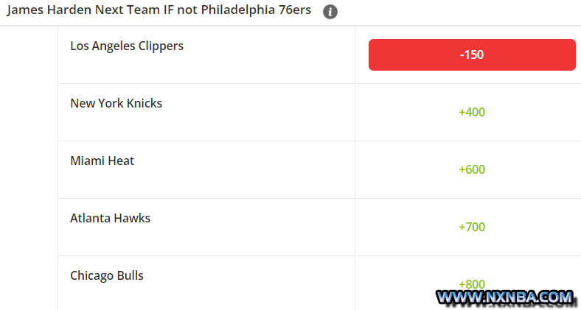Open the market info icon beside the title
The height and width of the screenshot is (310, 581).
330,13
